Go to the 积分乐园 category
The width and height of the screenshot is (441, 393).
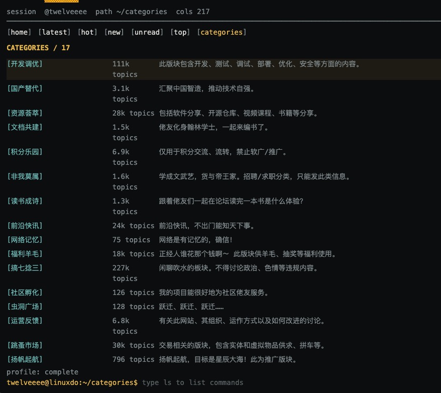pos(25,152)
